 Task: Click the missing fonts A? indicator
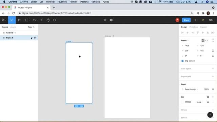(x=203, y=20)
